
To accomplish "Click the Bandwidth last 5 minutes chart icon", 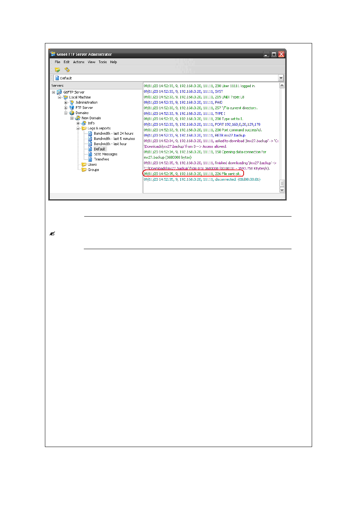I will [x=90, y=139].
